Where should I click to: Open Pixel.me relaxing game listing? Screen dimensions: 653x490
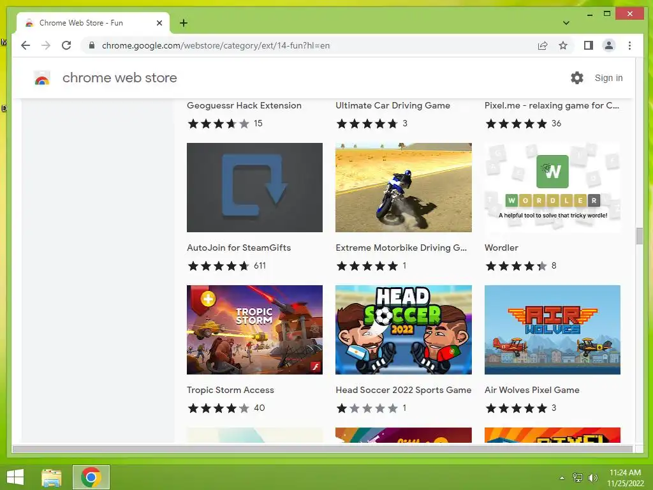tap(552, 105)
